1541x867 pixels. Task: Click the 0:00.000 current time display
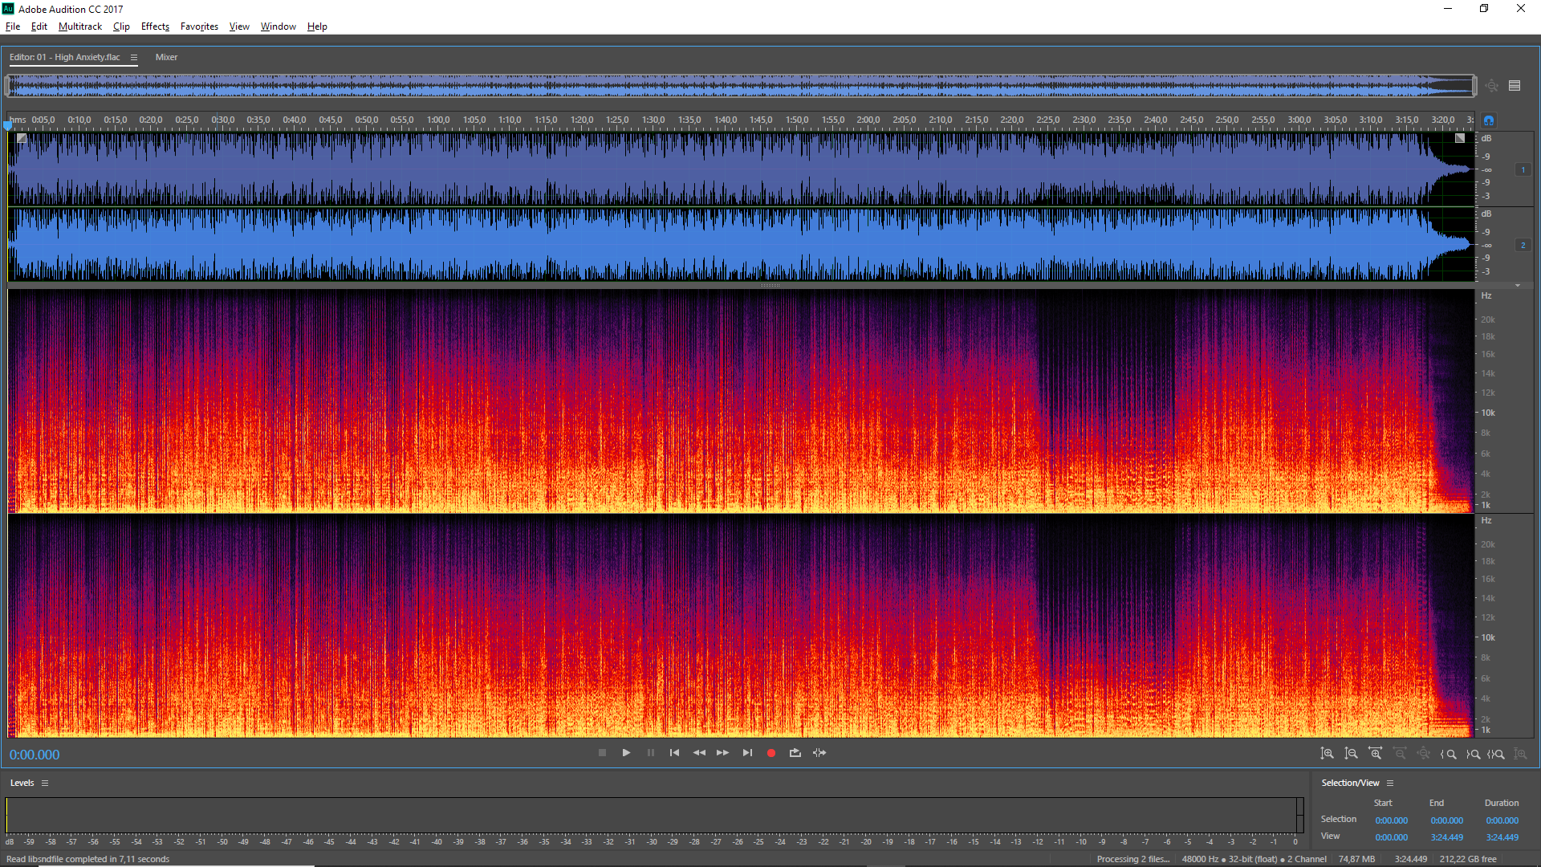(x=35, y=755)
